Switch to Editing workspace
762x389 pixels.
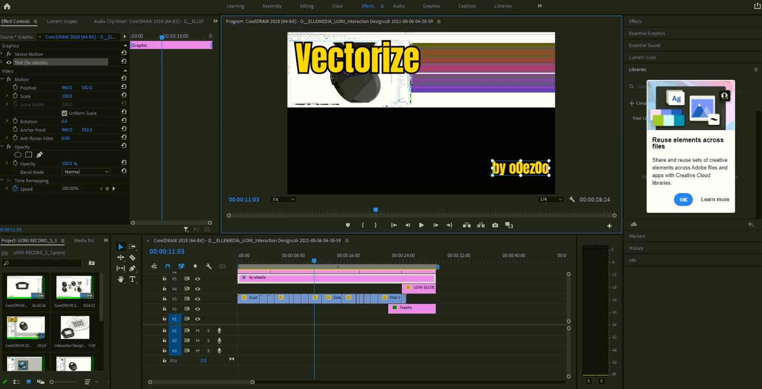[307, 6]
